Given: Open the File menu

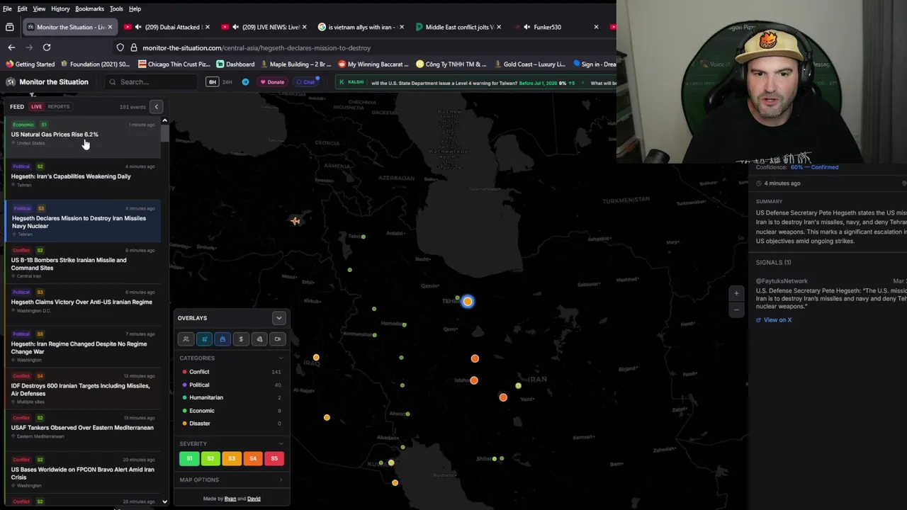Looking at the screenshot, I should tap(7, 8).
